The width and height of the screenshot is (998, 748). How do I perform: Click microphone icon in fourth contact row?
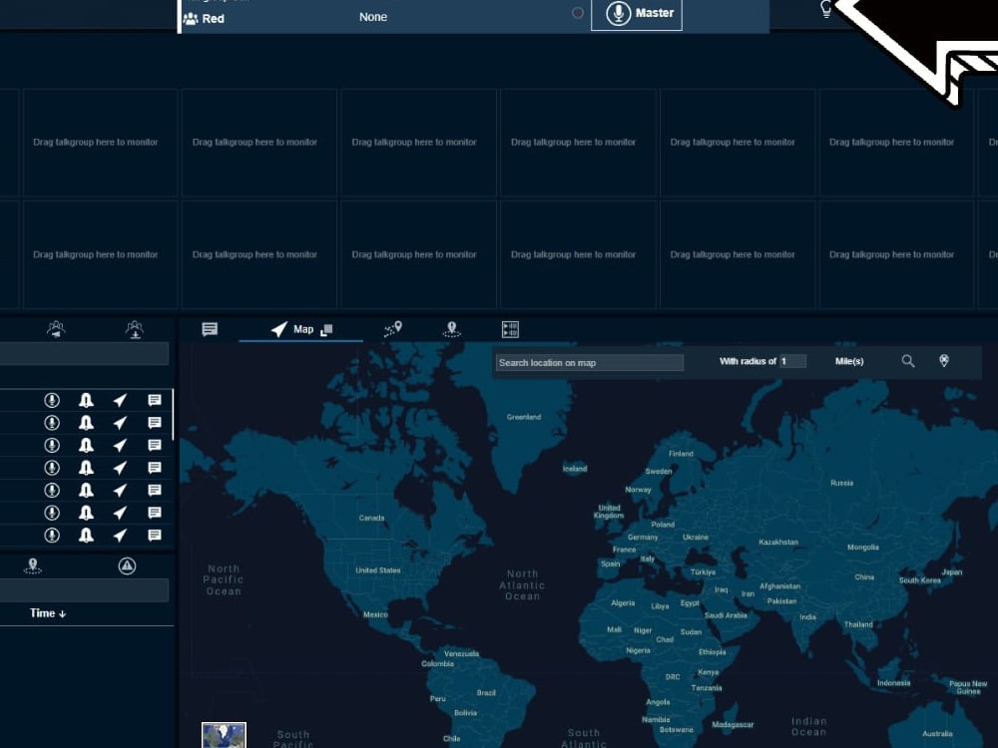[52, 468]
